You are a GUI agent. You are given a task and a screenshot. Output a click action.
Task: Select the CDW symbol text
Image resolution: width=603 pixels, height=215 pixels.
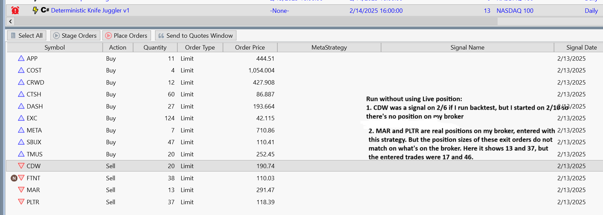pos(34,166)
